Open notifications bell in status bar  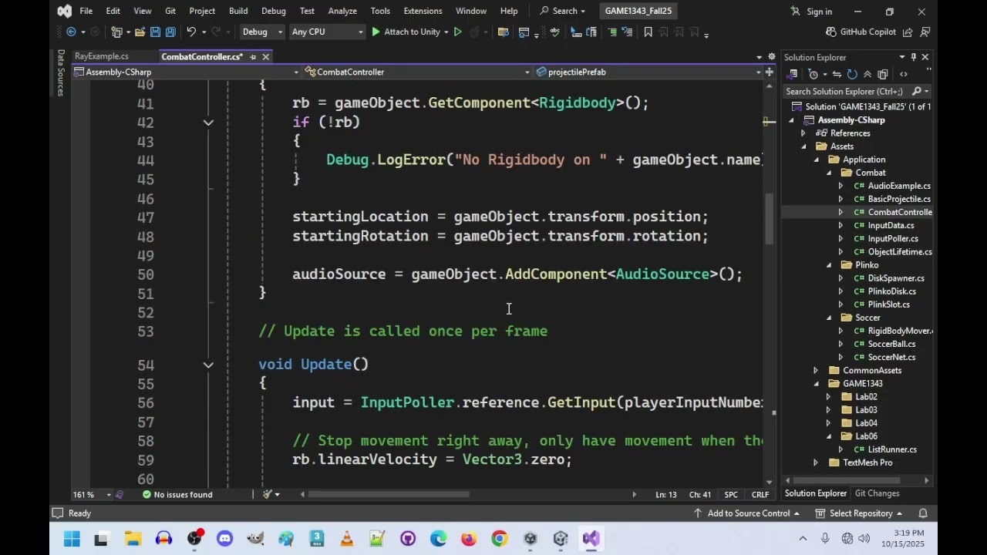pos(923,513)
